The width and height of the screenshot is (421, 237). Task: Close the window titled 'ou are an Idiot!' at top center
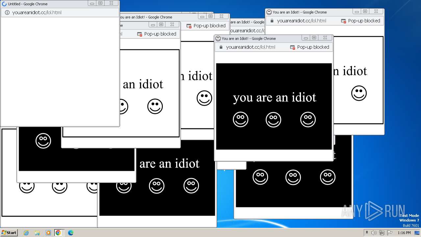(222, 16)
